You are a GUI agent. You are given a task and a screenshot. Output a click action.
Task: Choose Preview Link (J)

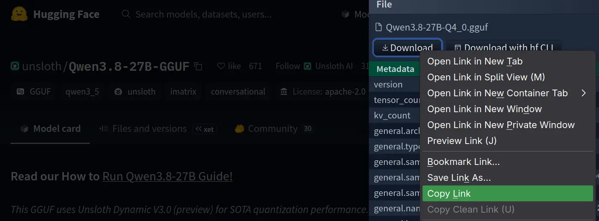507,141
